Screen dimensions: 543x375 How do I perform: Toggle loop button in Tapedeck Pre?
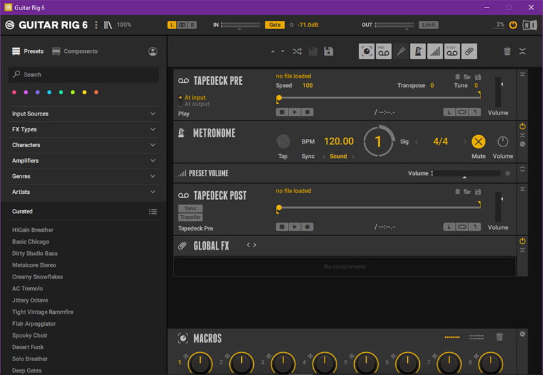pyautogui.click(x=462, y=112)
